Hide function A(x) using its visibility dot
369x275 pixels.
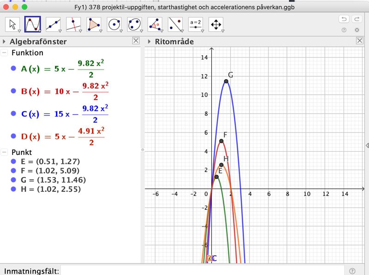[13, 69]
